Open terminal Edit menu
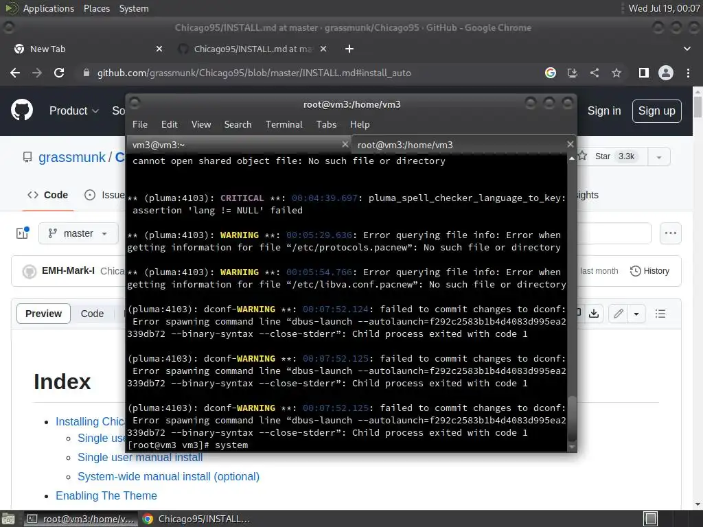703x527 pixels. click(169, 125)
